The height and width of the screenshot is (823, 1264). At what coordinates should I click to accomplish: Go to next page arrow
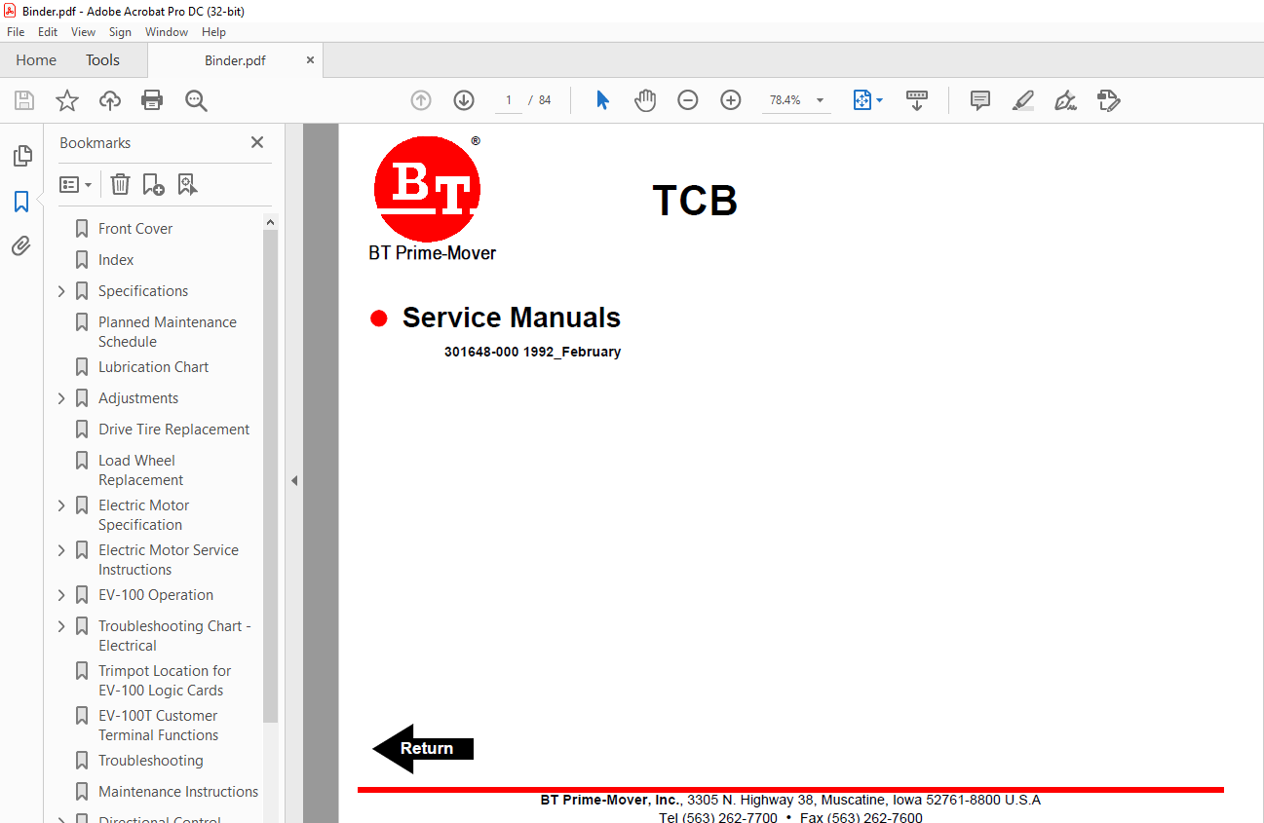pos(464,100)
